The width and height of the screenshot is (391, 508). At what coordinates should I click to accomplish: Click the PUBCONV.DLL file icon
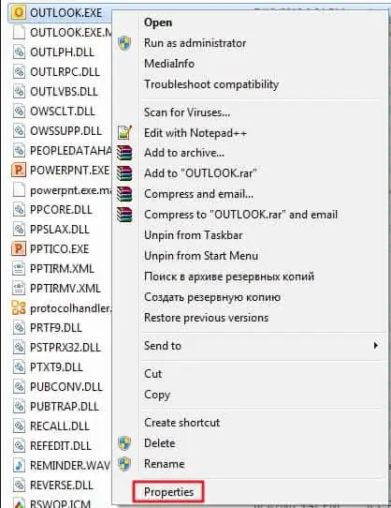pos(19,386)
